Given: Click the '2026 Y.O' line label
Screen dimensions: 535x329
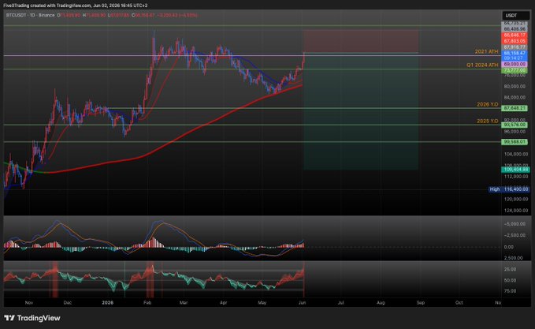Looking at the screenshot, I should coord(488,105).
